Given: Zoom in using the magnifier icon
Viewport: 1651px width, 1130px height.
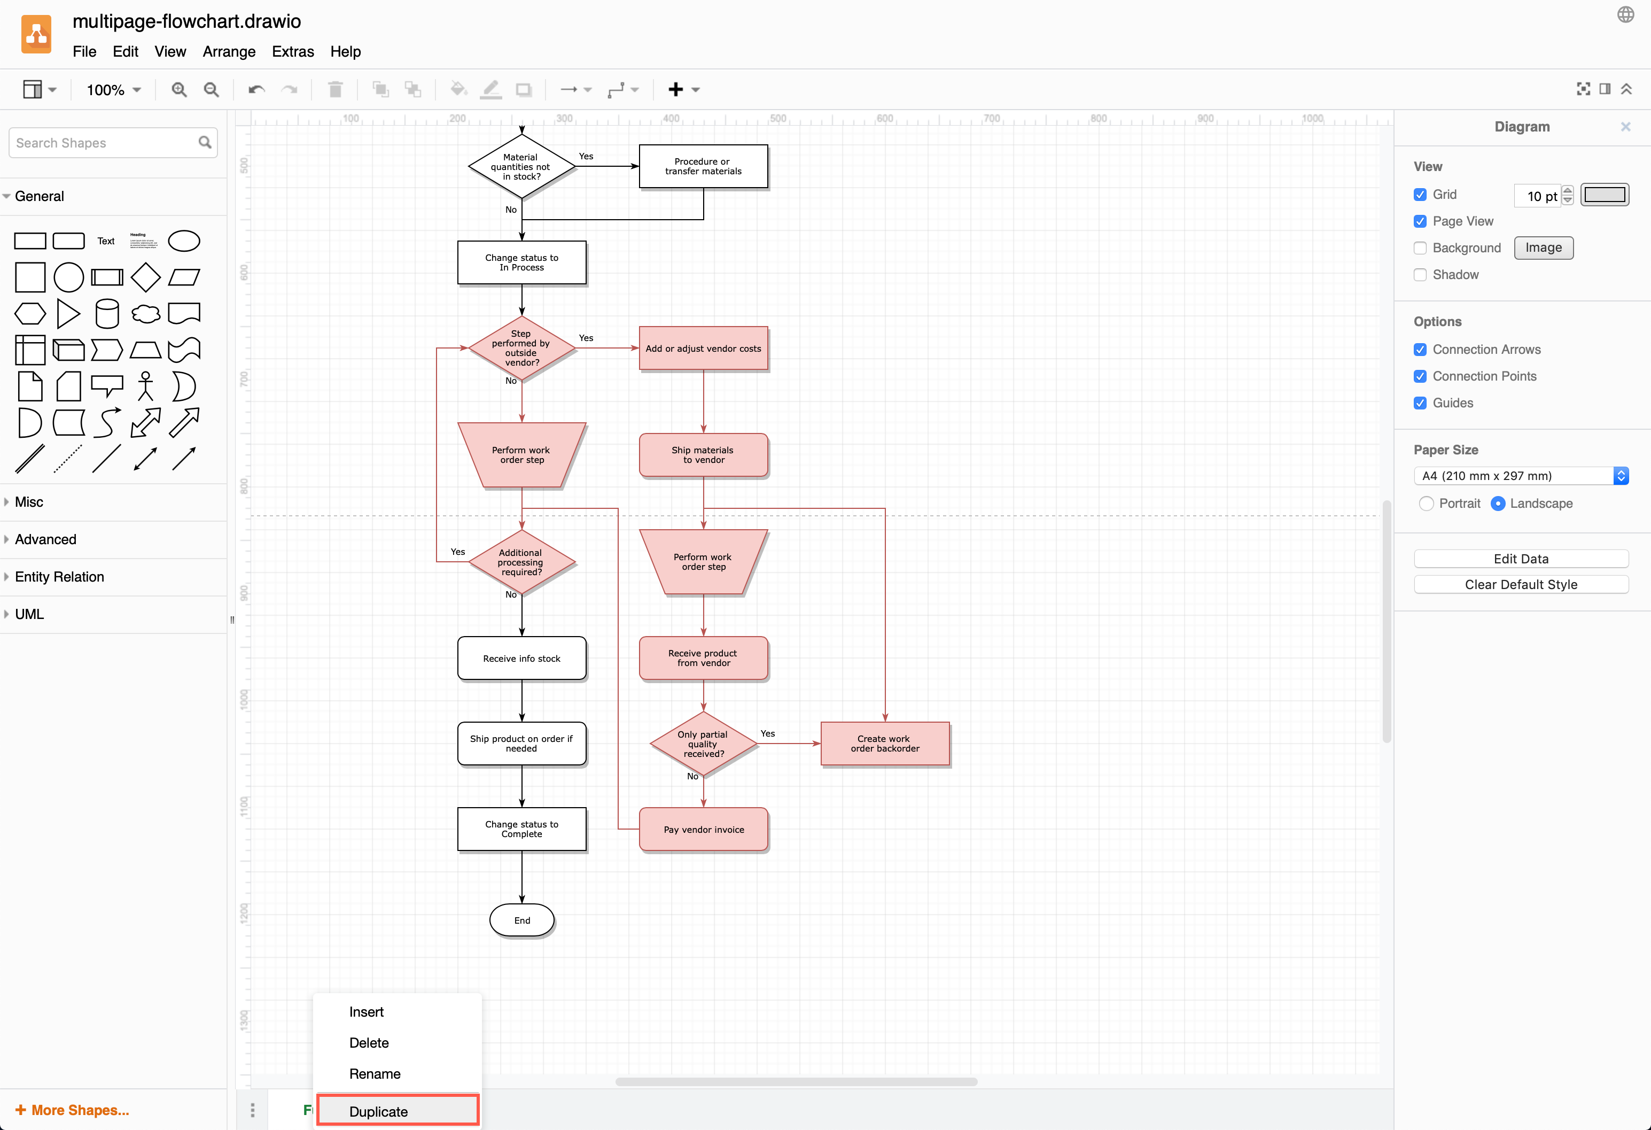Looking at the screenshot, I should [x=179, y=90].
